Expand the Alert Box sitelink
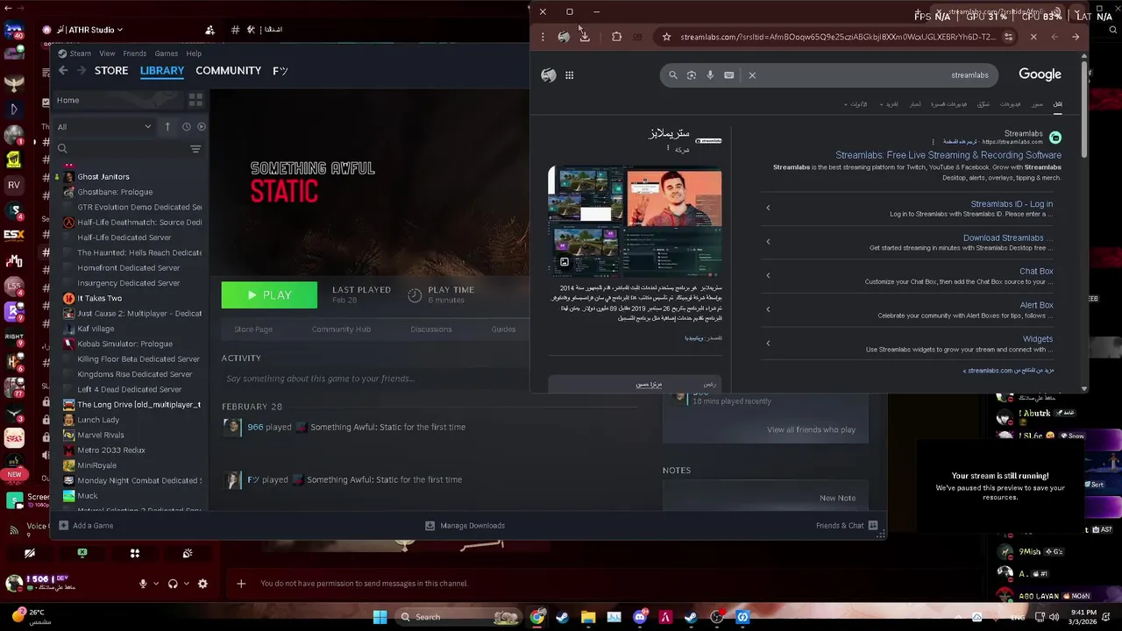This screenshot has width=1122, height=631. click(x=768, y=309)
